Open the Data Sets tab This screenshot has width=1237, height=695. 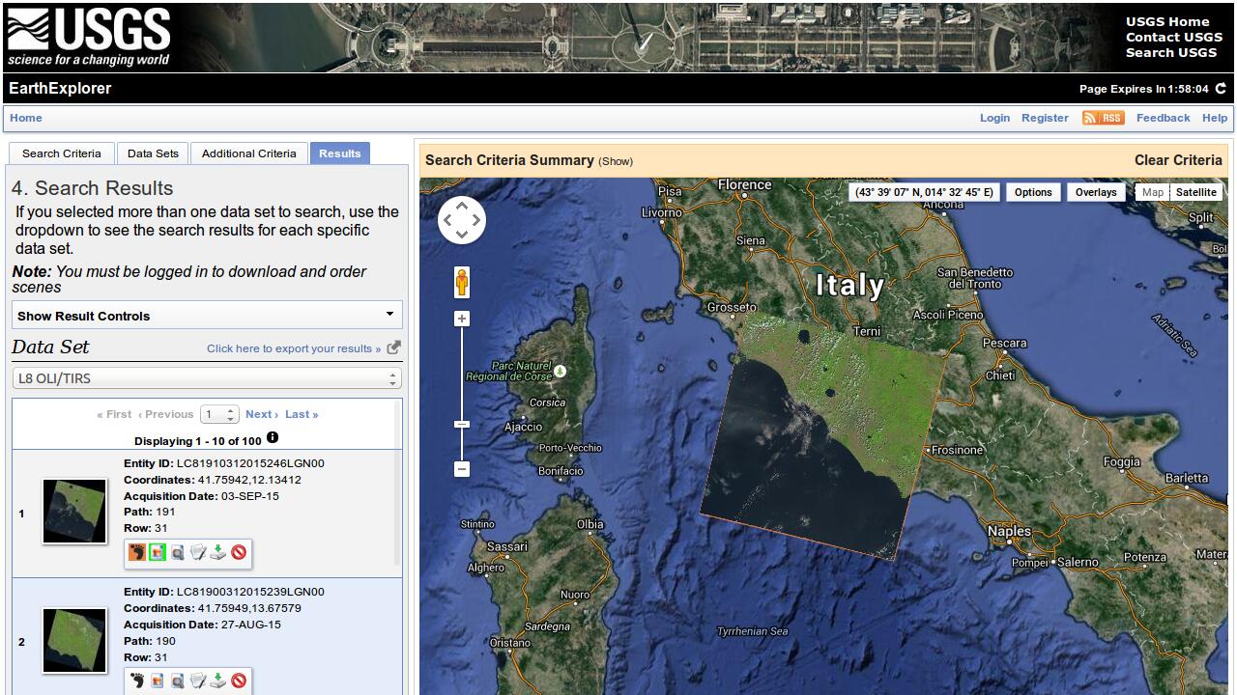[x=153, y=153]
